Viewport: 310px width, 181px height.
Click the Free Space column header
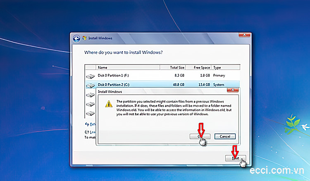point(198,68)
